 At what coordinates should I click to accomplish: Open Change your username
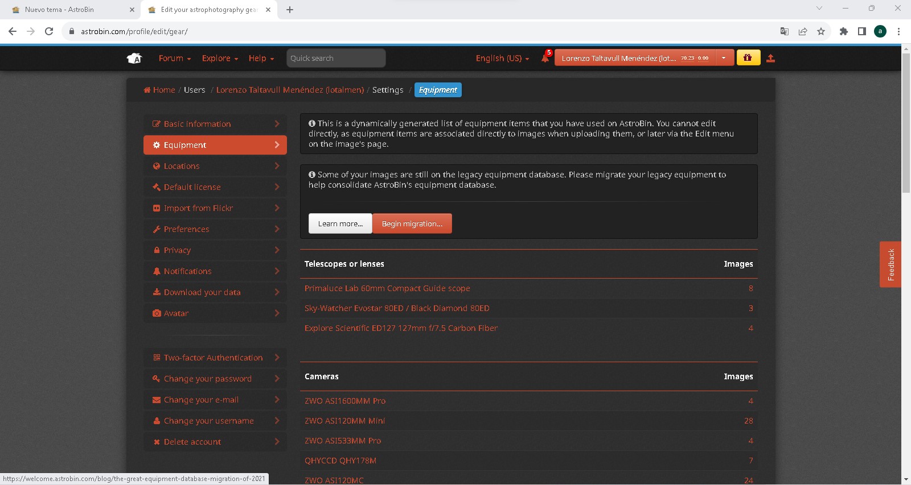pos(215,421)
